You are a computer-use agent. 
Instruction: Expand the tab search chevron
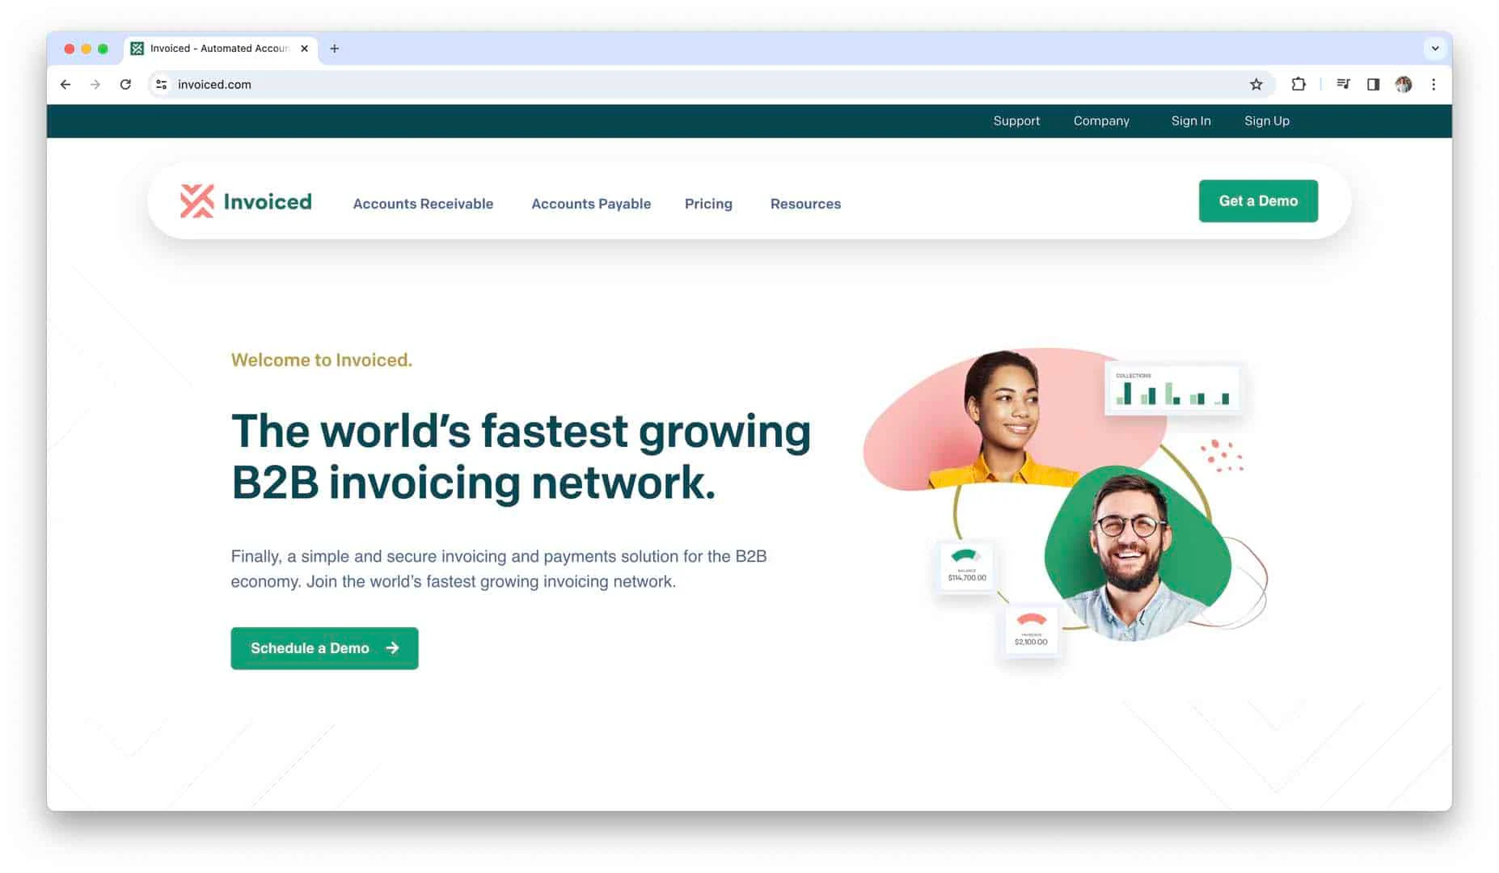tap(1435, 48)
